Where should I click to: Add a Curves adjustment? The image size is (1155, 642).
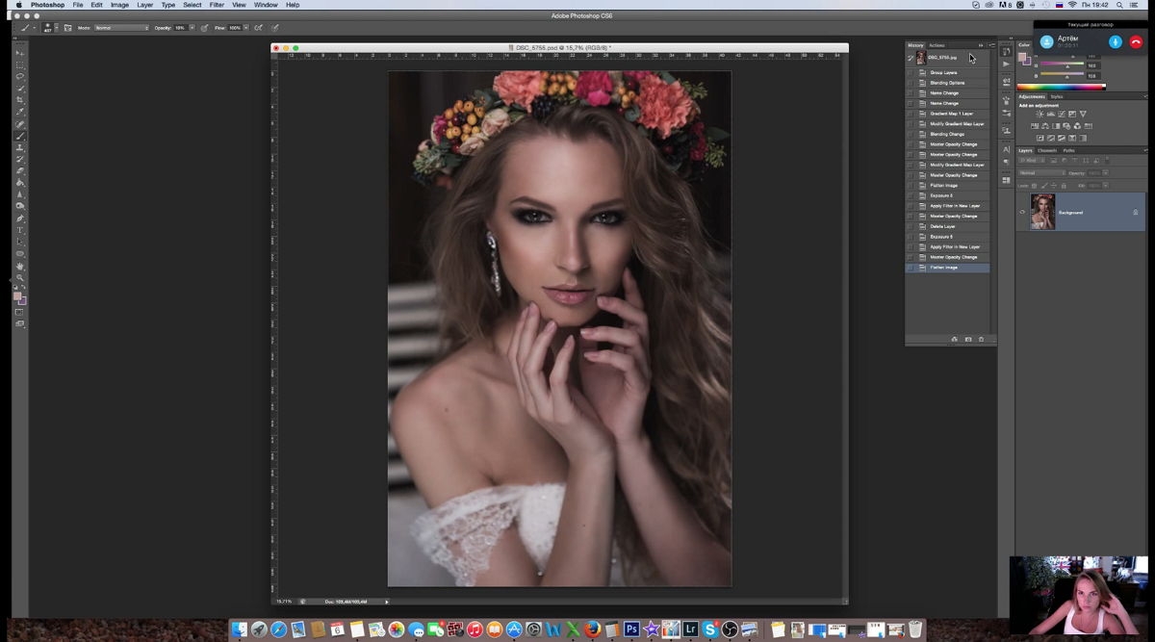(x=1062, y=114)
